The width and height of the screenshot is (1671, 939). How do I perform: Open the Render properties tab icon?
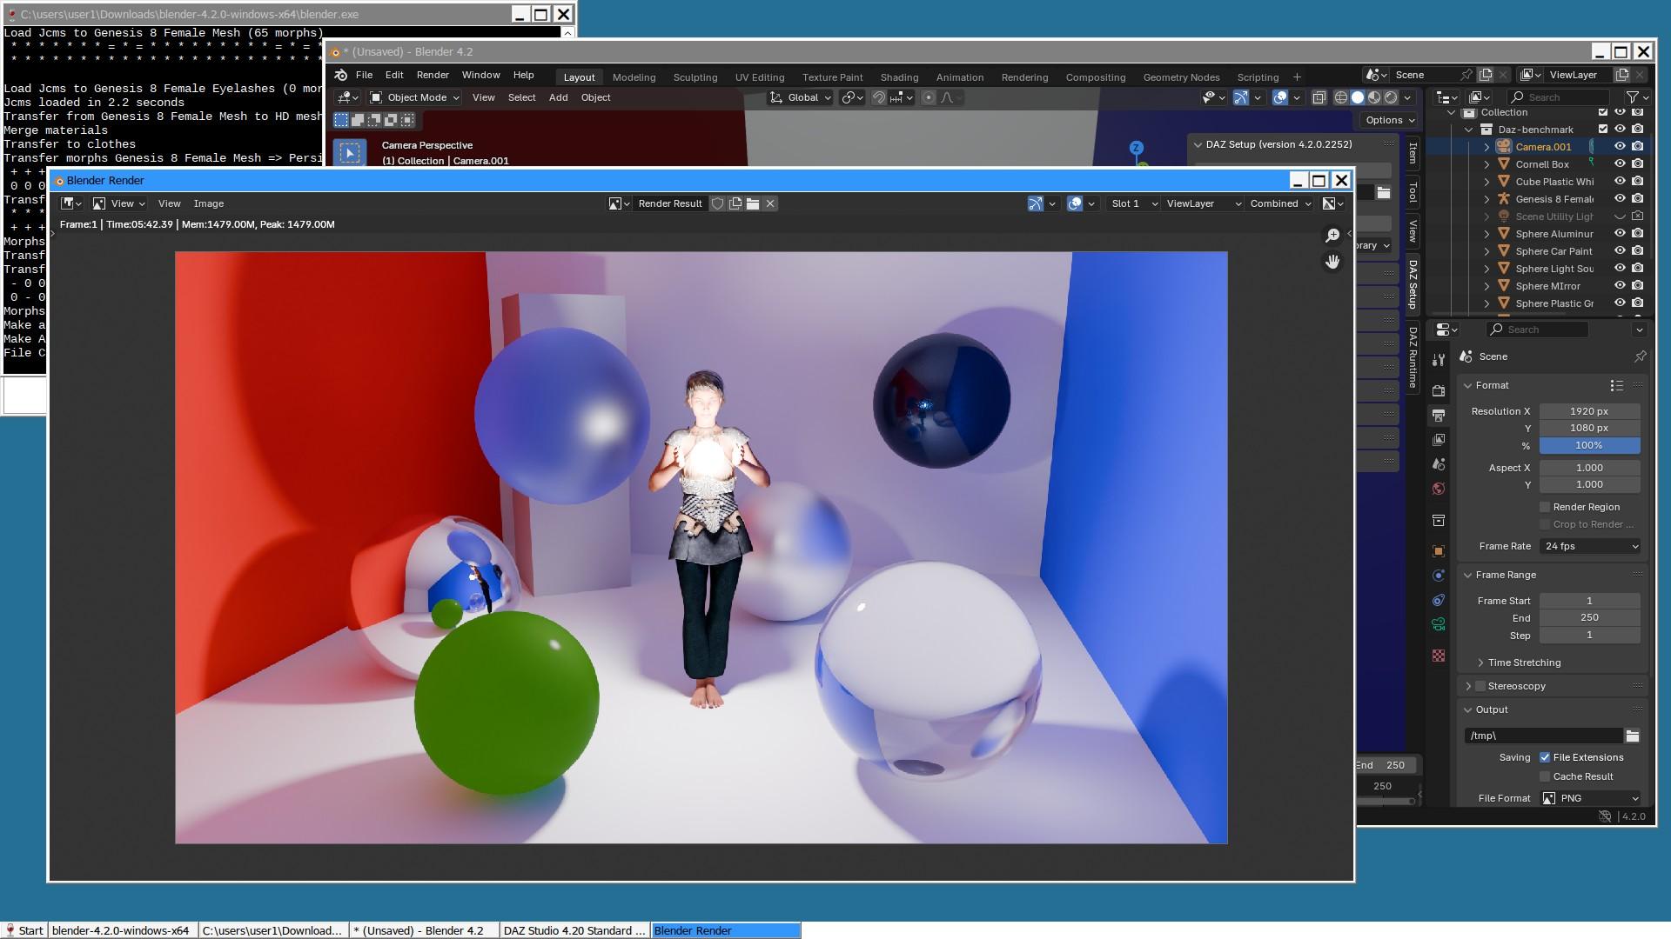1439,391
